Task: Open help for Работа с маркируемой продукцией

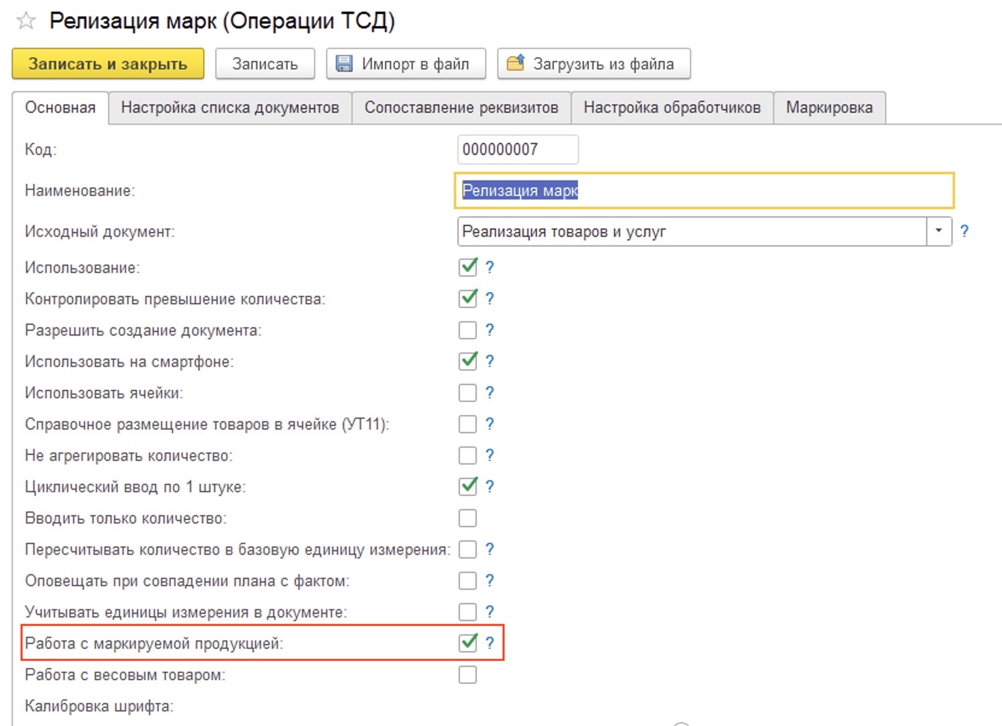Action: pos(490,643)
